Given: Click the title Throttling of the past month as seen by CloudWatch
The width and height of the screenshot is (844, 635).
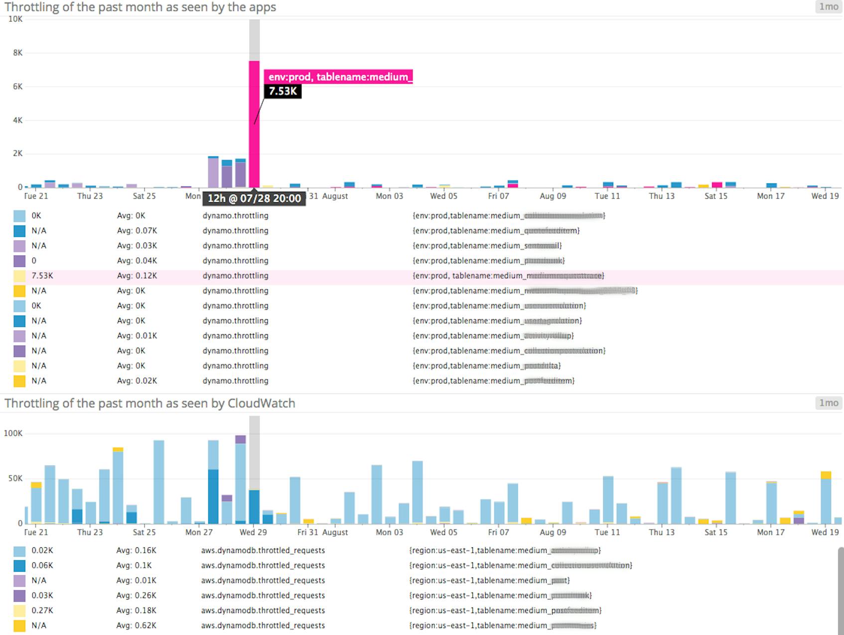Looking at the screenshot, I should tap(149, 403).
